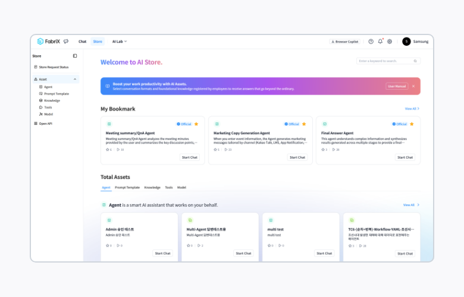
Task: Click the User Manual button
Action: pyautogui.click(x=397, y=86)
